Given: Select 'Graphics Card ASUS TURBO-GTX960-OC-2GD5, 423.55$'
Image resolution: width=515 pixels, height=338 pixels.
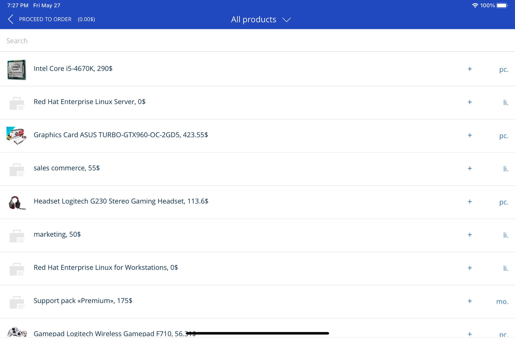Looking at the screenshot, I should coord(121,135).
